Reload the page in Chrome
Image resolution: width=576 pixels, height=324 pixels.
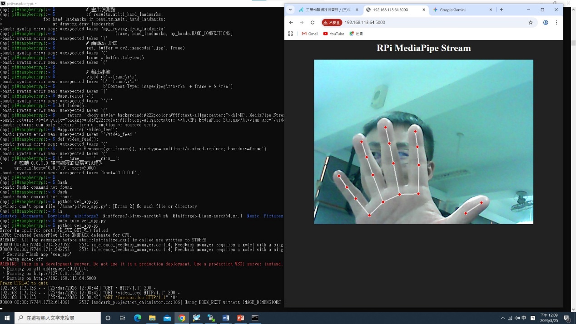click(313, 23)
